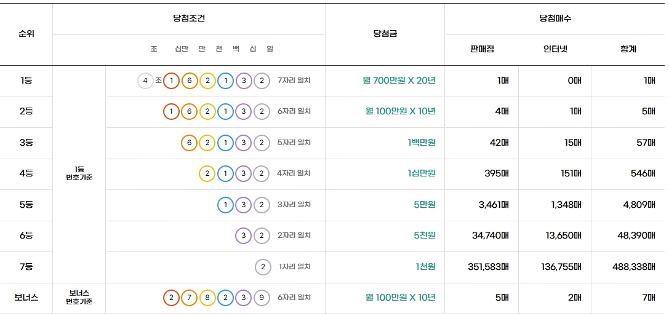The height and width of the screenshot is (316, 669).
Task: Click the red ball 1 in the 1등 row
Action: coord(171,81)
